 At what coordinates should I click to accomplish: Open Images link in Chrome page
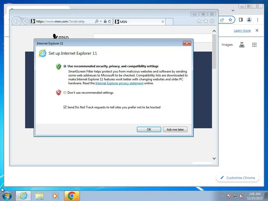click(x=227, y=44)
